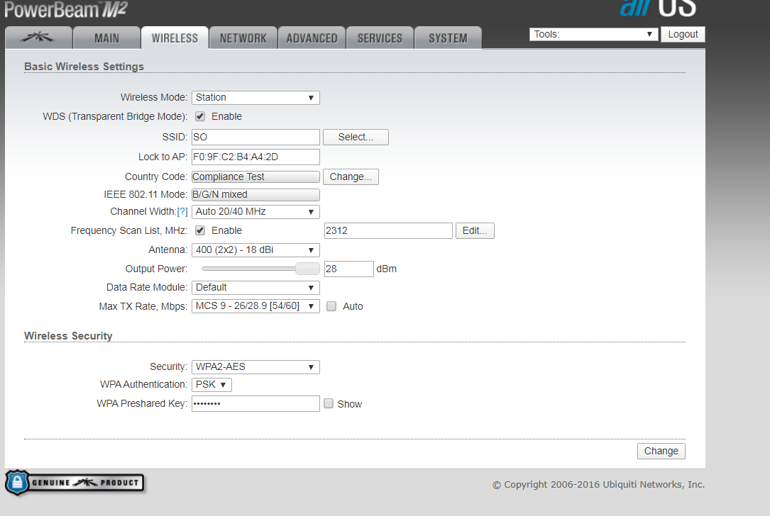This screenshot has width=770, height=516.
Task: Open the Wireless Mode dropdown
Action: (255, 98)
